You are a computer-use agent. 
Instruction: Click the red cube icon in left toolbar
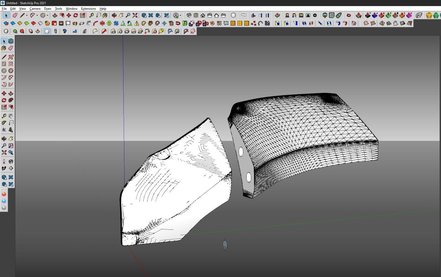click(4, 194)
